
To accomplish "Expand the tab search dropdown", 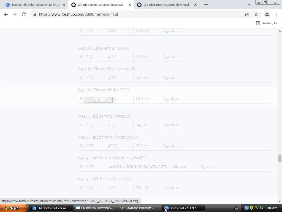I will point(249,5).
